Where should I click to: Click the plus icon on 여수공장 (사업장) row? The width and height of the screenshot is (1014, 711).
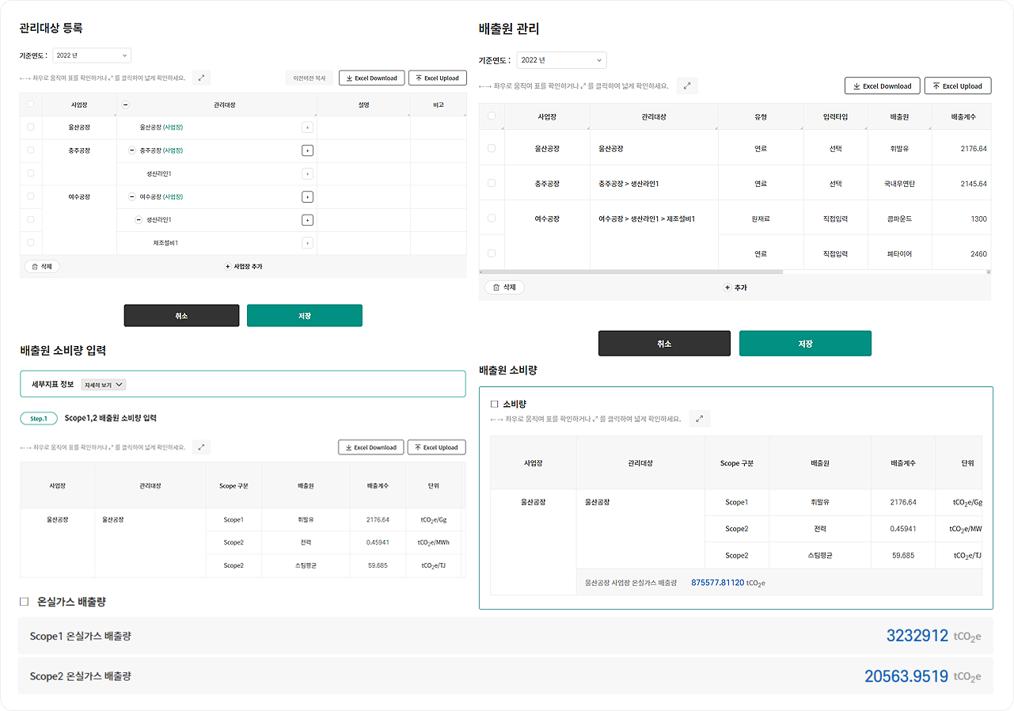(x=308, y=196)
